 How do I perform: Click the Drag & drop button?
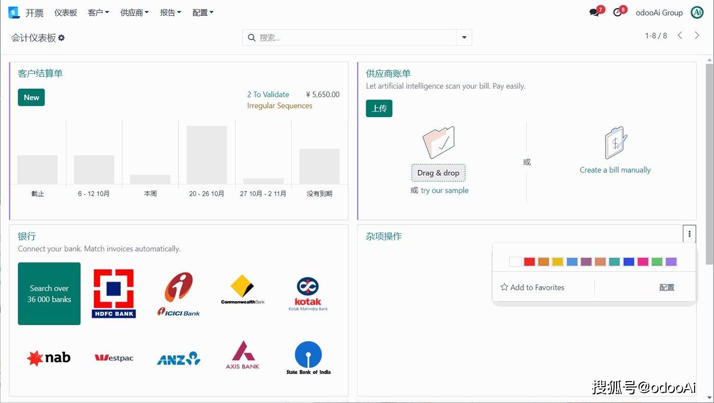click(x=438, y=173)
